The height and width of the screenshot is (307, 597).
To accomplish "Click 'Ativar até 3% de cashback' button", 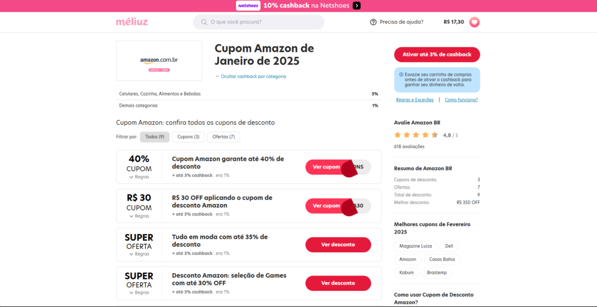I will pyautogui.click(x=437, y=54).
